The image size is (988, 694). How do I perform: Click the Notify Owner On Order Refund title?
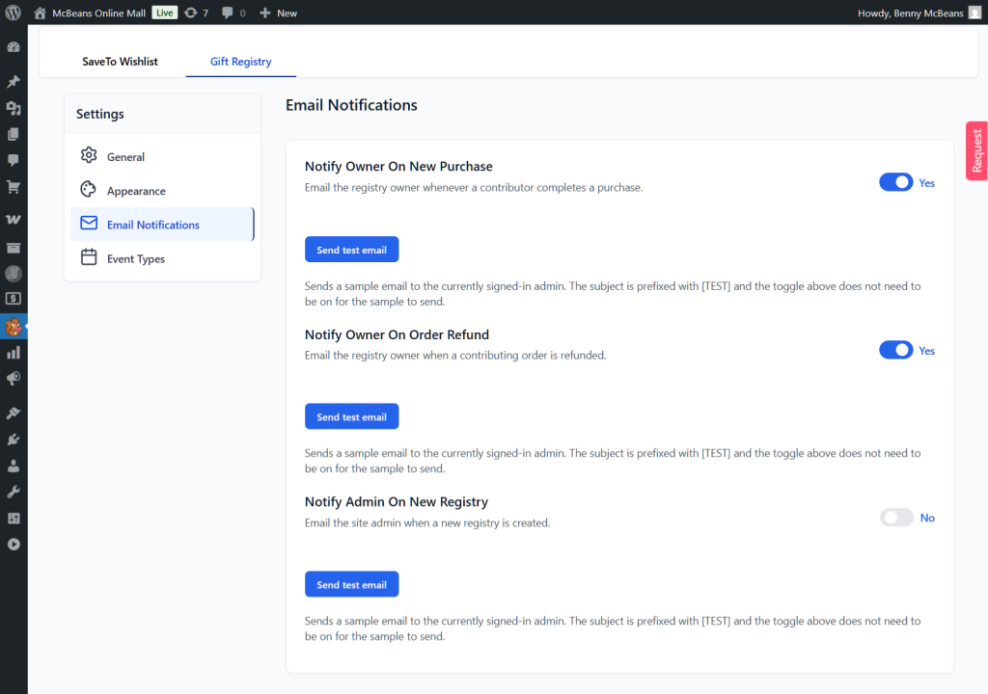coord(397,334)
